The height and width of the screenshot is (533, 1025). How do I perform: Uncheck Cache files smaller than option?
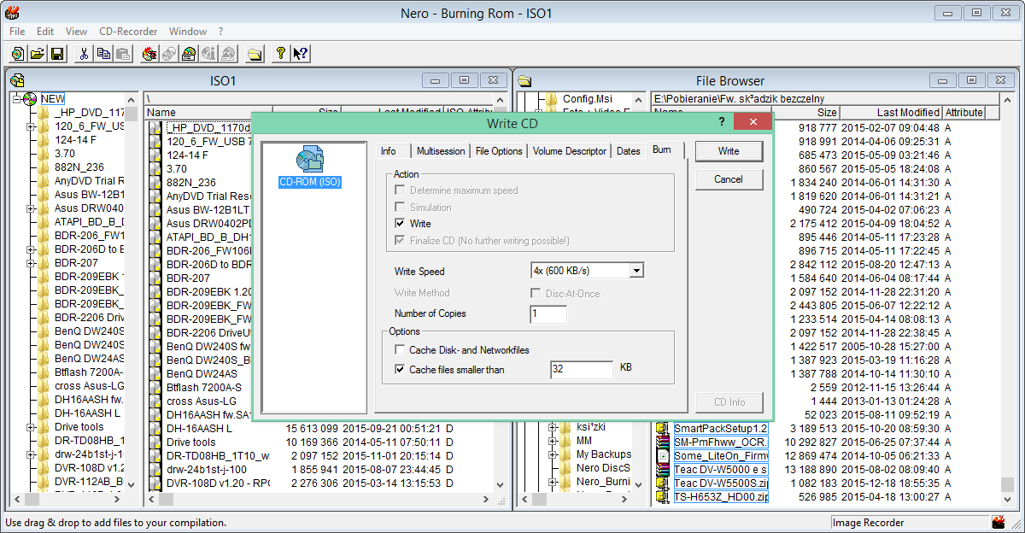[x=400, y=370]
